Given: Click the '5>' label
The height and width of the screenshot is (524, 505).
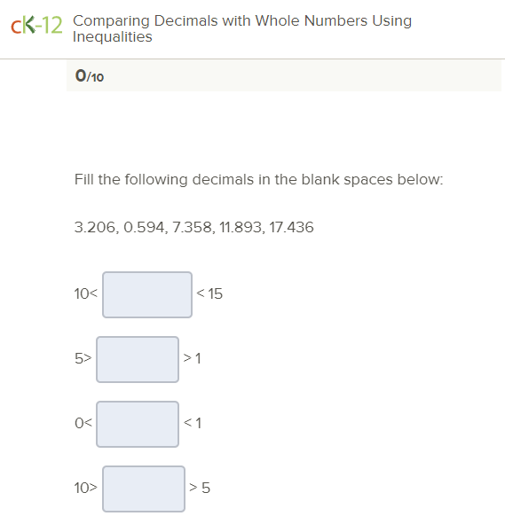Looking at the screenshot, I should point(83,358).
